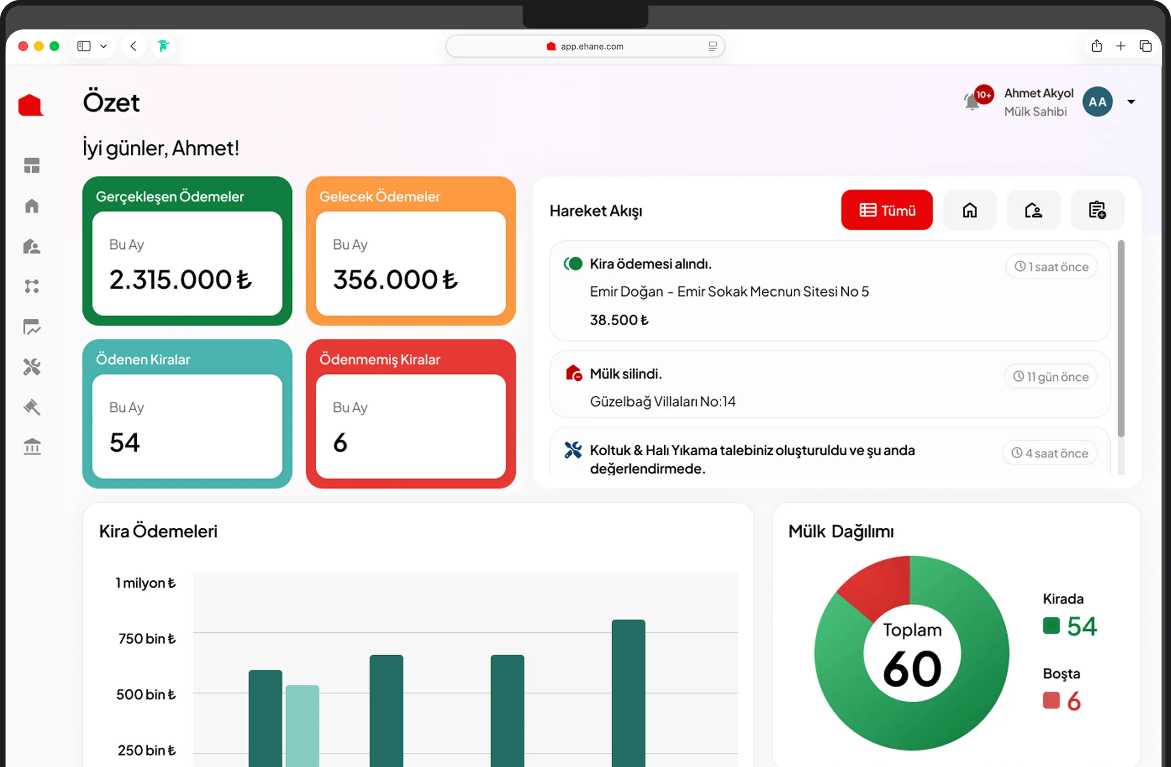Filter activity feed by tenant icon
Screen dimensions: 1171x767
tap(1033, 210)
